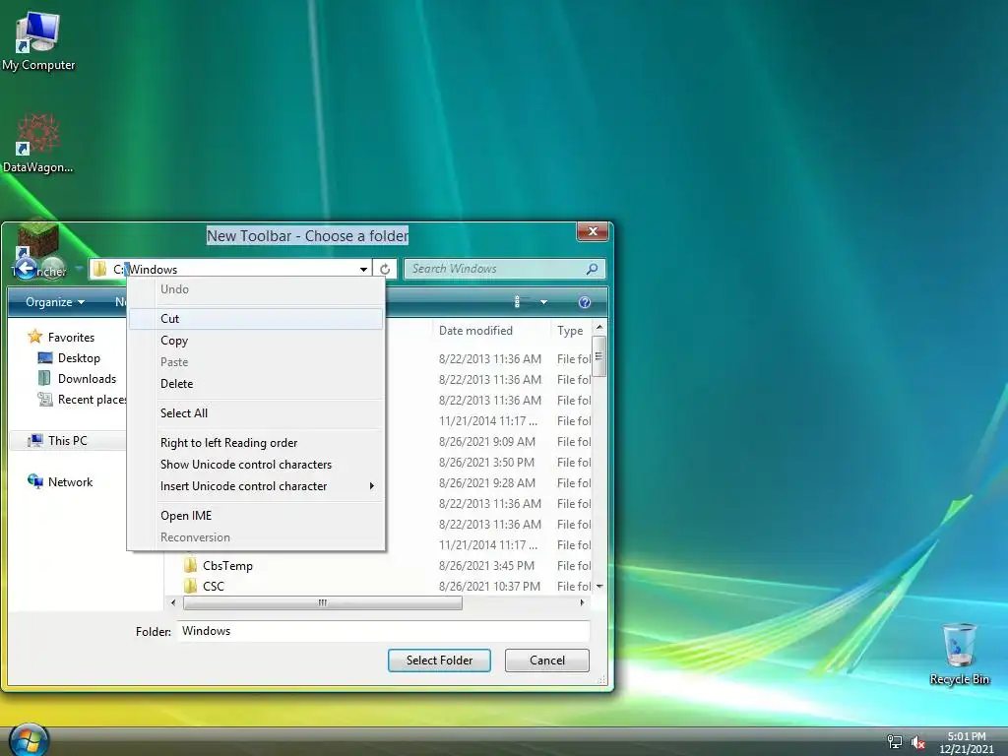Click the Desktop icon in sidebar
Viewport: 1008px width, 756px height.
point(45,358)
